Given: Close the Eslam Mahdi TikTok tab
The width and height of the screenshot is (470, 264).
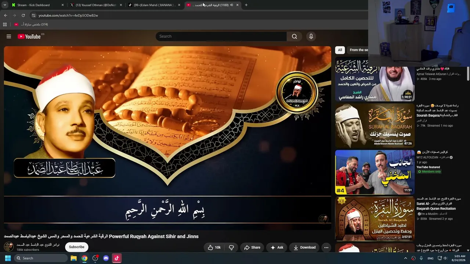Looking at the screenshot, I should (x=179, y=5).
